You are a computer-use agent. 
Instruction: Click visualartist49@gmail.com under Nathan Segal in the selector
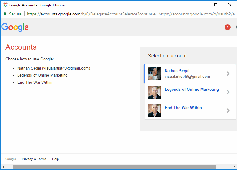point(187,77)
